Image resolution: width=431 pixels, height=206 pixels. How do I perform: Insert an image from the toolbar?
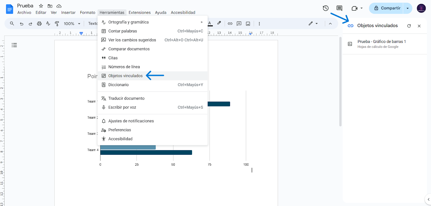[248, 24]
